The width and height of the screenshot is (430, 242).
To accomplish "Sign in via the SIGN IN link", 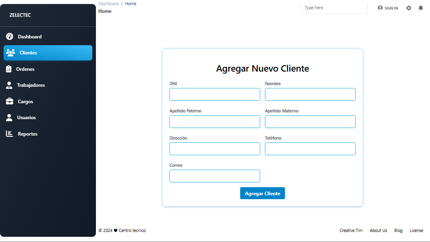I will [x=388, y=8].
